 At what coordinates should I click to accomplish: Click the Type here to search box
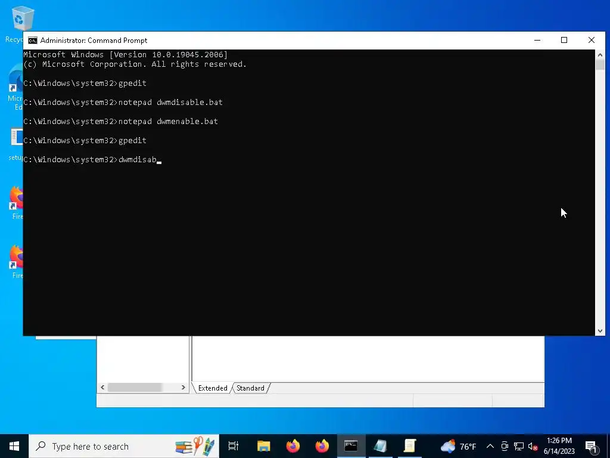(124, 446)
